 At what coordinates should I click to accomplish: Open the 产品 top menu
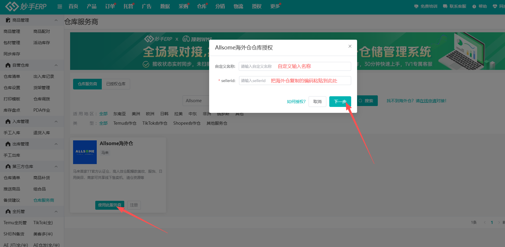tap(92, 6)
